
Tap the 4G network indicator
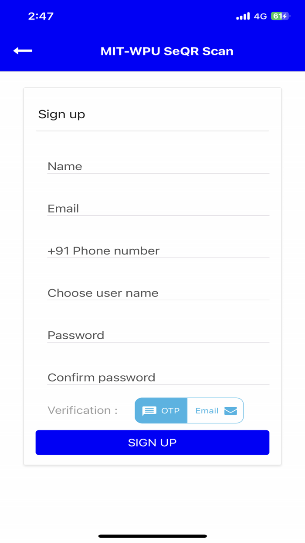[x=260, y=16]
